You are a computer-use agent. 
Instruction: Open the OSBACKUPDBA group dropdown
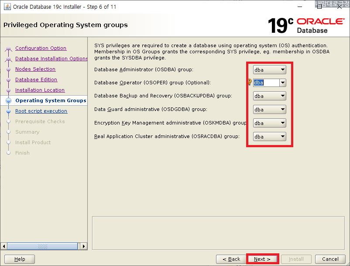pos(269,96)
